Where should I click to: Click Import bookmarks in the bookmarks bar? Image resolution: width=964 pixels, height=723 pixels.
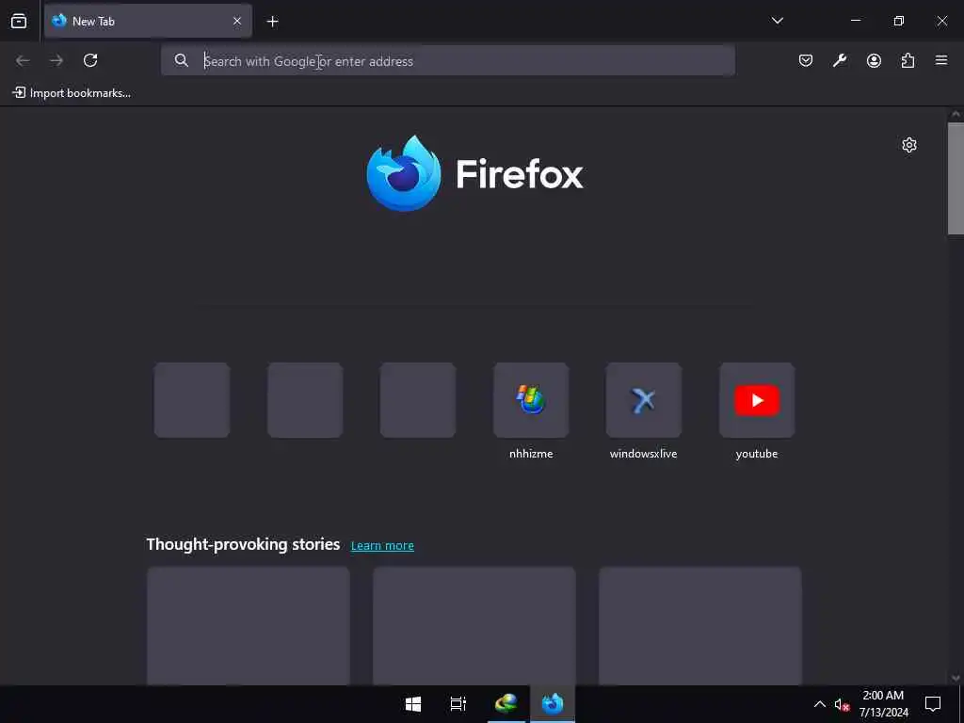[x=72, y=93]
